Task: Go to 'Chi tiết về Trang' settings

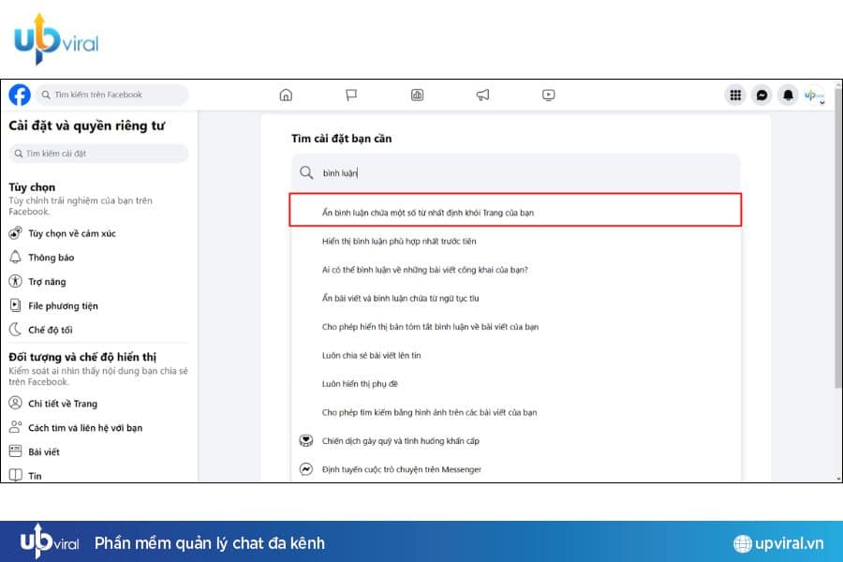Action: [x=63, y=404]
